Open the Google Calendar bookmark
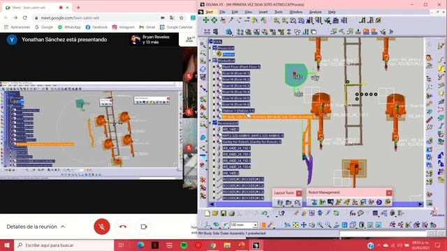This screenshot has width=447, height=251. coord(177,27)
